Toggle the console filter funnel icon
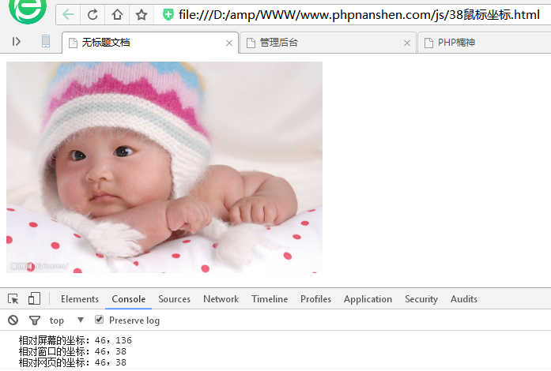The height and width of the screenshot is (371, 551). tap(35, 320)
